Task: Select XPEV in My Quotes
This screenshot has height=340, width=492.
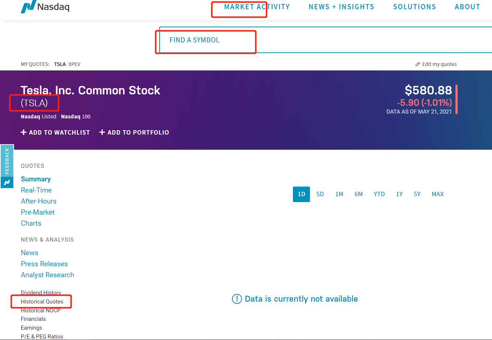Action: point(74,64)
